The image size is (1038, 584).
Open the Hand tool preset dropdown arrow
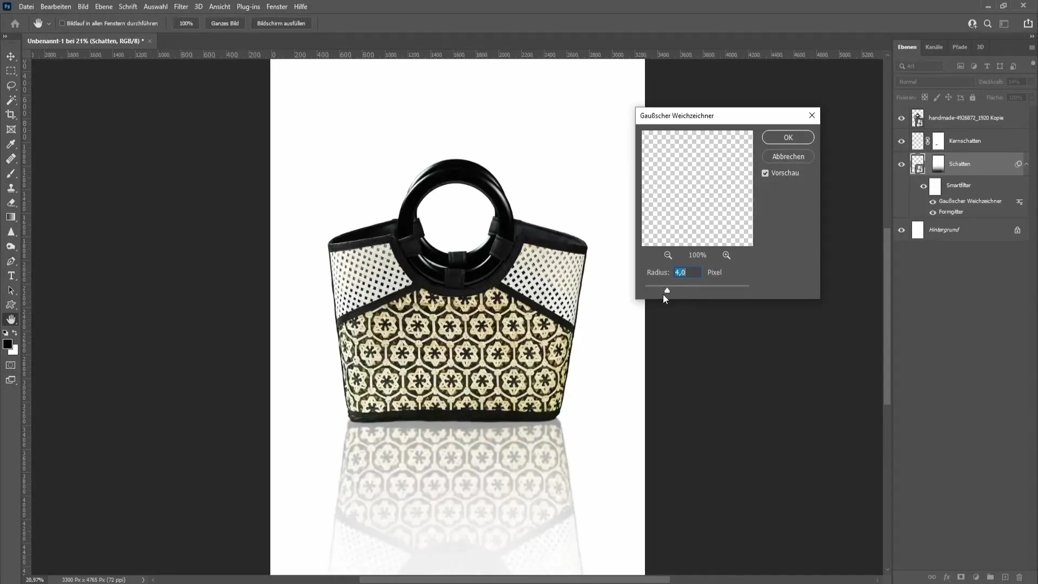click(49, 24)
